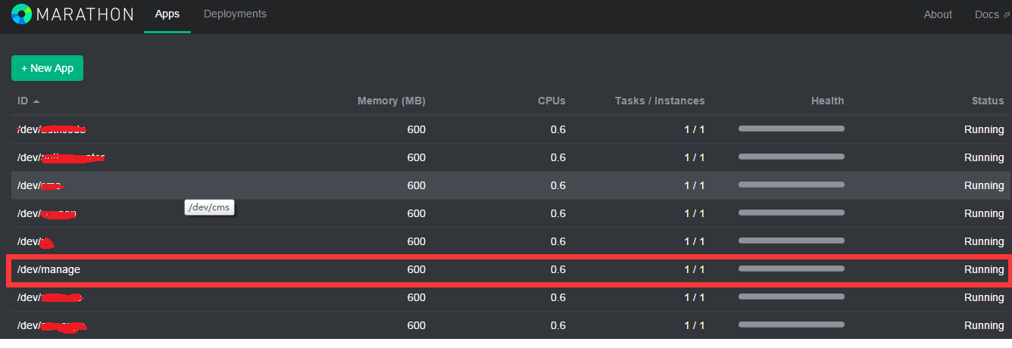Sort apps by Status column header

(x=988, y=101)
